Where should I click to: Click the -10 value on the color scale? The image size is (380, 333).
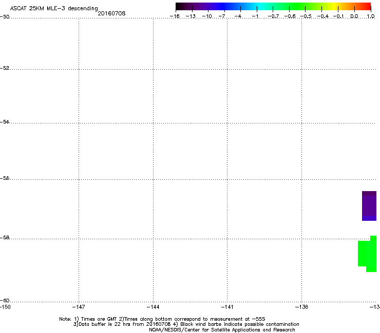207,16
